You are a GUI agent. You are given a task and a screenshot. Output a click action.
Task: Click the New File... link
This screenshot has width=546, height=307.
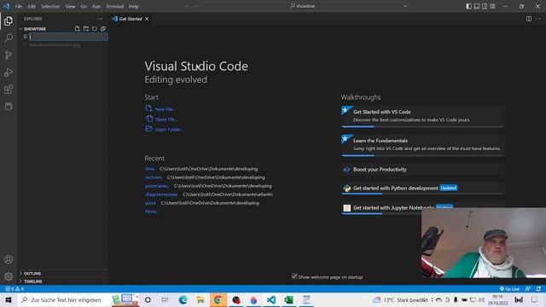pos(166,109)
